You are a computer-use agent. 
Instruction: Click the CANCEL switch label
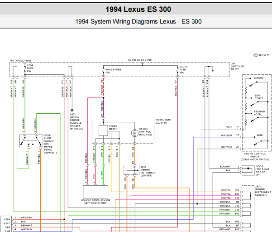click(258, 78)
